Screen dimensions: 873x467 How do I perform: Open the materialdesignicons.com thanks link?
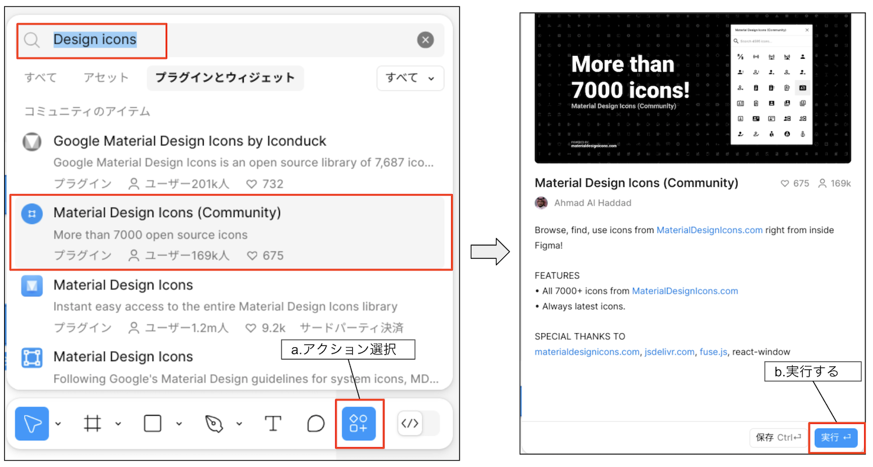(587, 352)
